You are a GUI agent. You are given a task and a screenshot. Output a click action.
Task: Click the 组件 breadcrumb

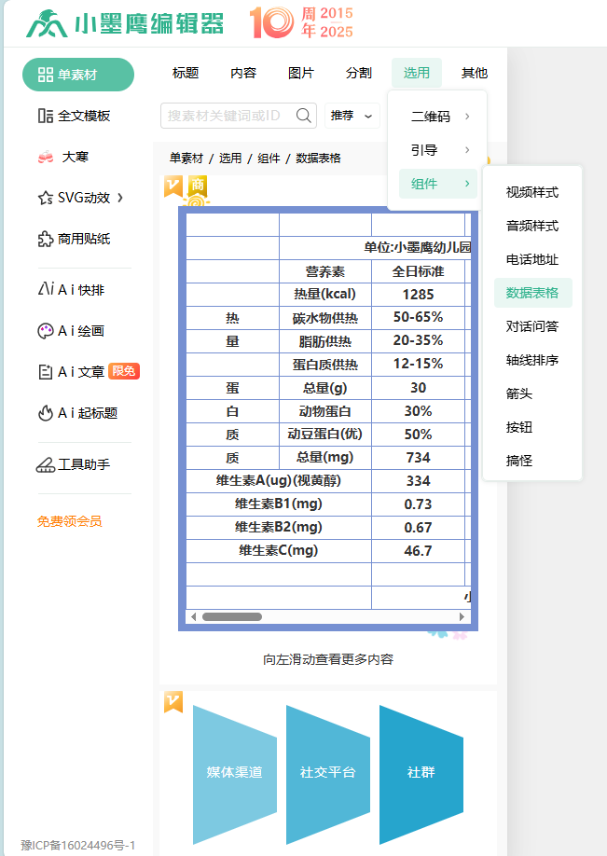(269, 159)
